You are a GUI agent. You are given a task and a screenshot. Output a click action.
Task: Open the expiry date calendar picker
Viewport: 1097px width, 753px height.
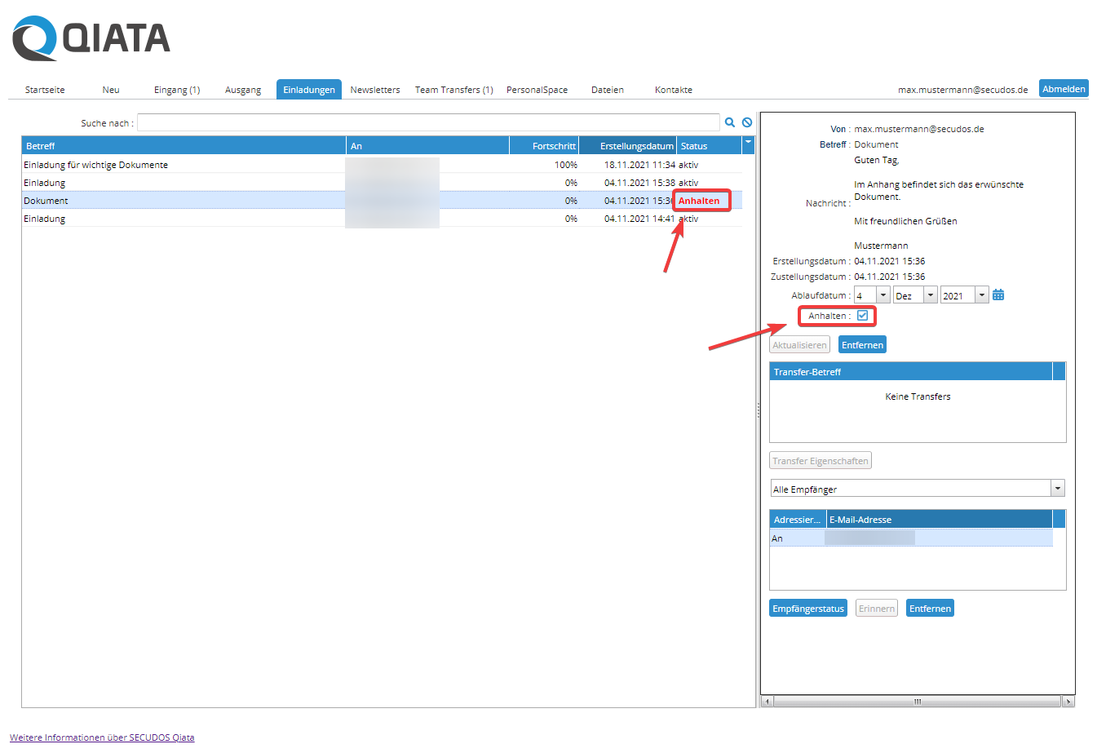tap(998, 295)
